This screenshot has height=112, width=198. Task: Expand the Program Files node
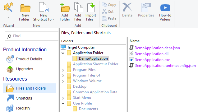pyautogui.click(x=63, y=70)
